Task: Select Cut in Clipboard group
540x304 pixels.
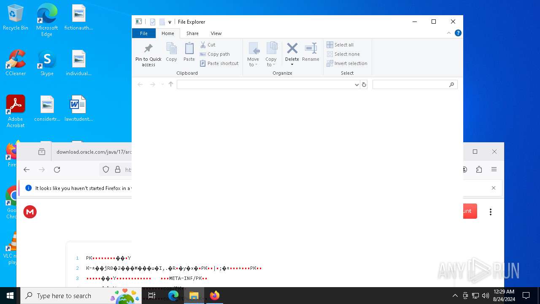Action: click(208, 45)
